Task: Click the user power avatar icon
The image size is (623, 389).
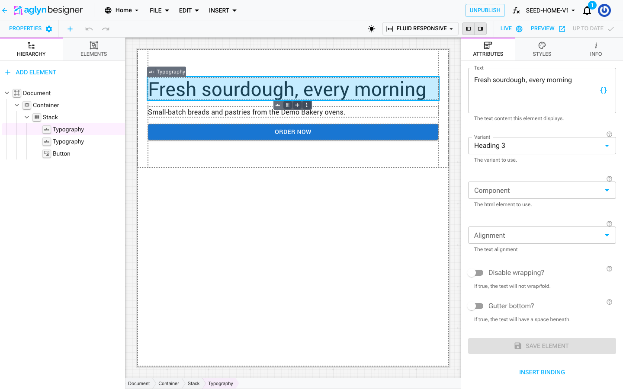Action: click(x=604, y=10)
